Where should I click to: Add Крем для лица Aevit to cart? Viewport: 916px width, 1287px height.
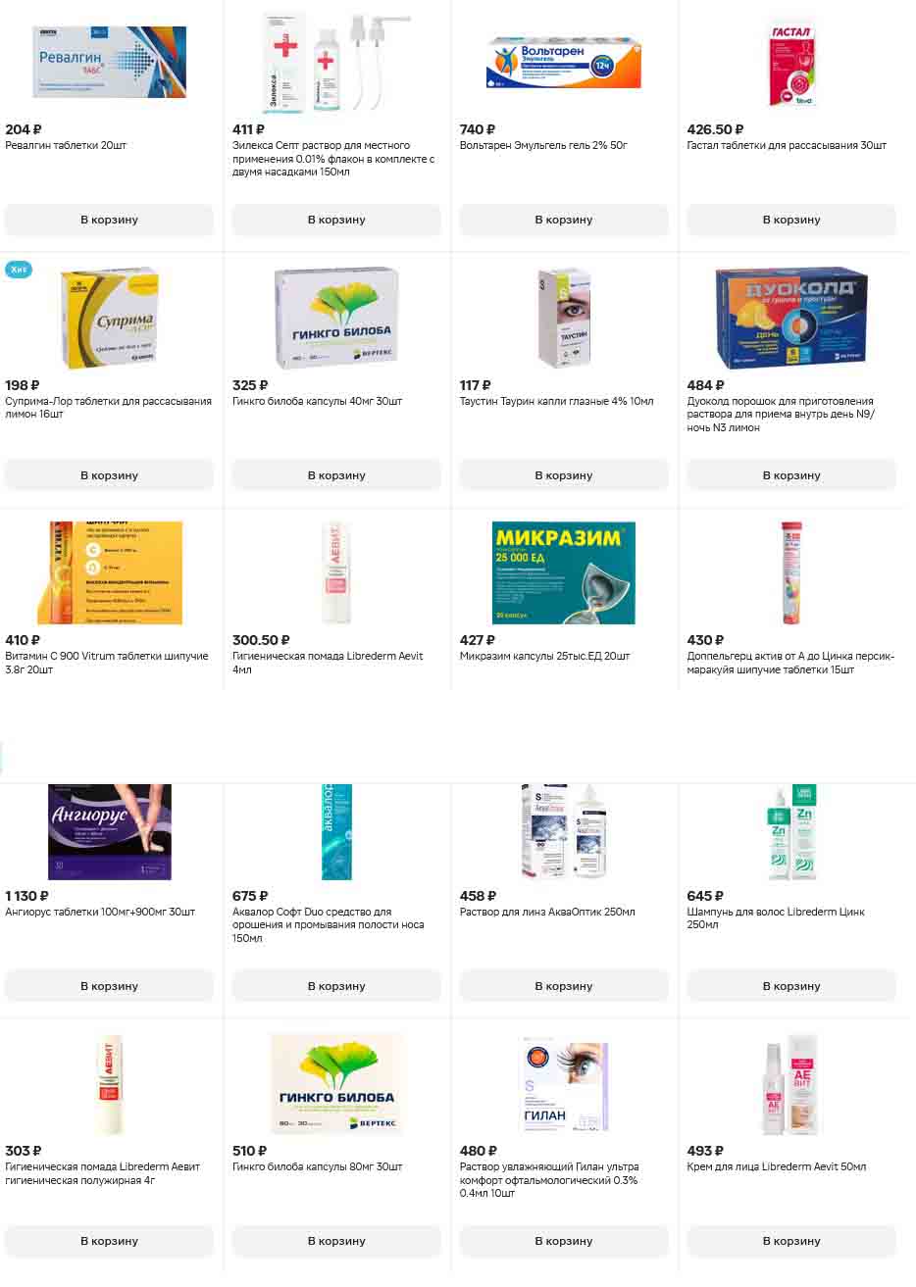click(791, 1241)
